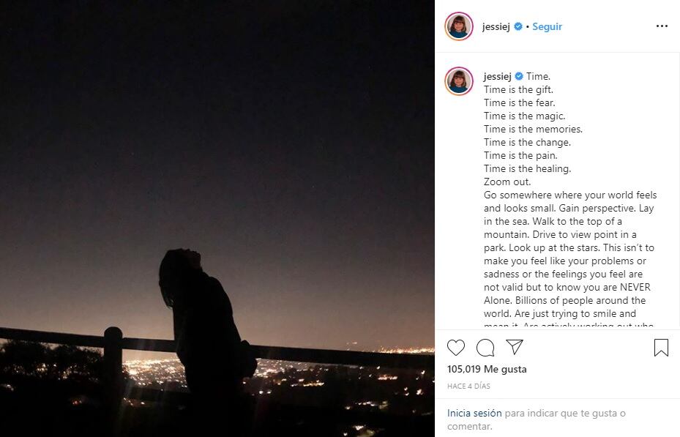Viewport: 680px width, 437px height.
Task: Open comments via the speech bubble icon
Action: click(484, 349)
